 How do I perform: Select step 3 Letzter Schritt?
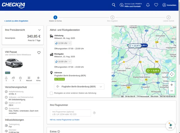pyautogui.click(x=168, y=17)
